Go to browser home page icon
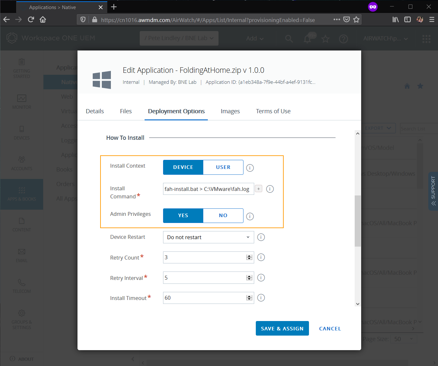The image size is (438, 366). (43, 20)
